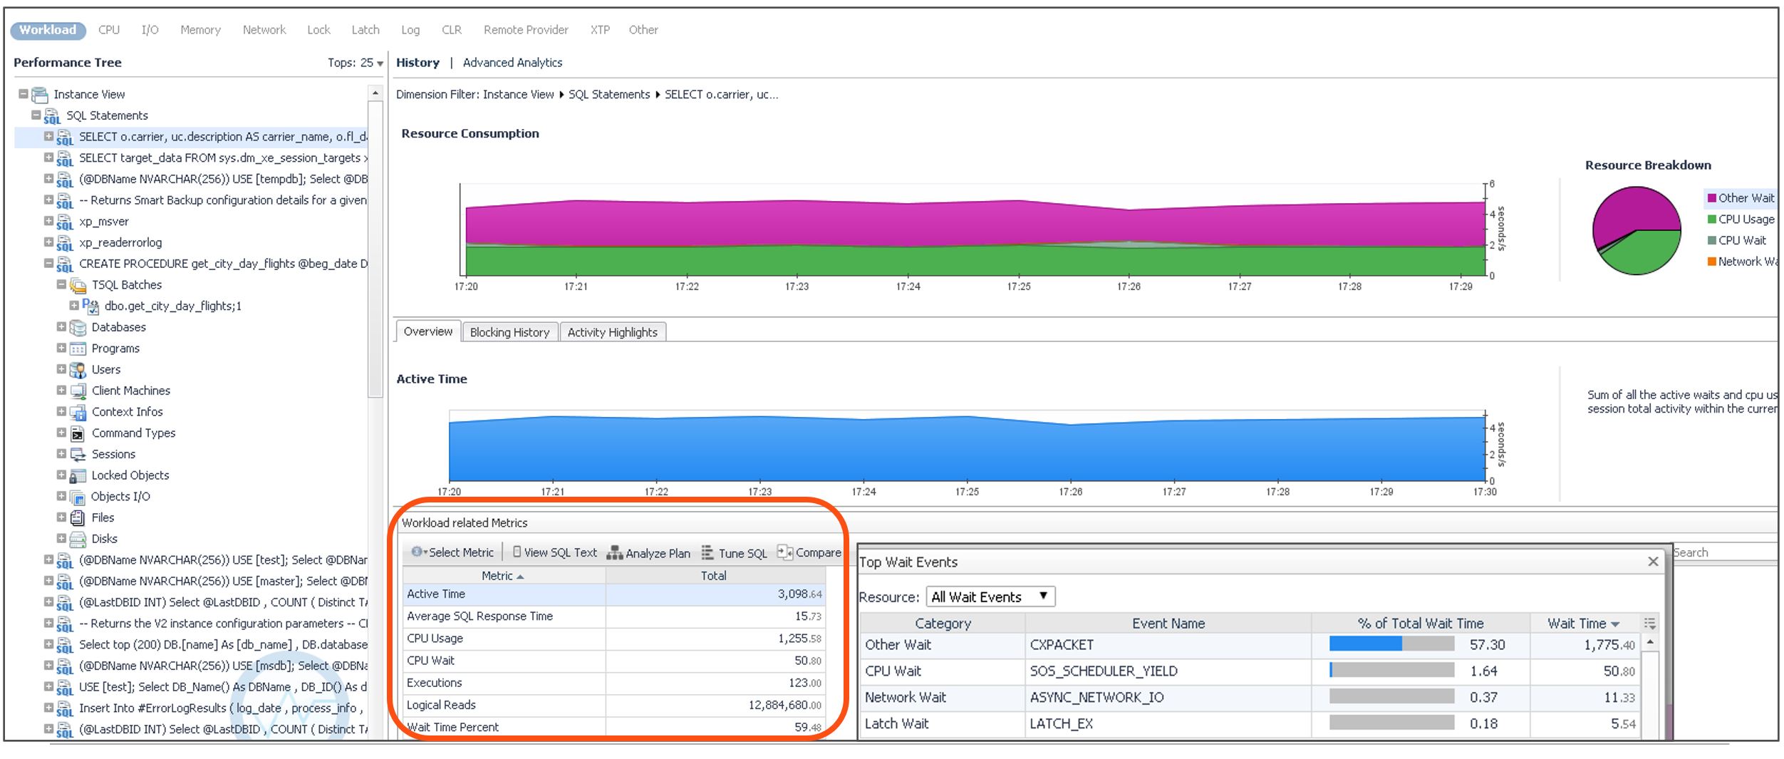Click the Objects I/O icon
The height and width of the screenshot is (759, 1784).
[x=78, y=497]
